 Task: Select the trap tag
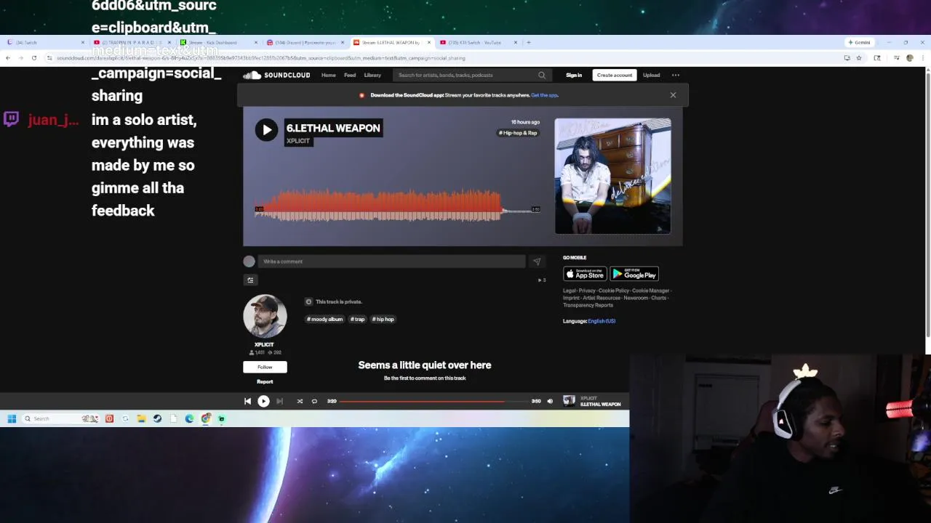pyautogui.click(x=357, y=319)
